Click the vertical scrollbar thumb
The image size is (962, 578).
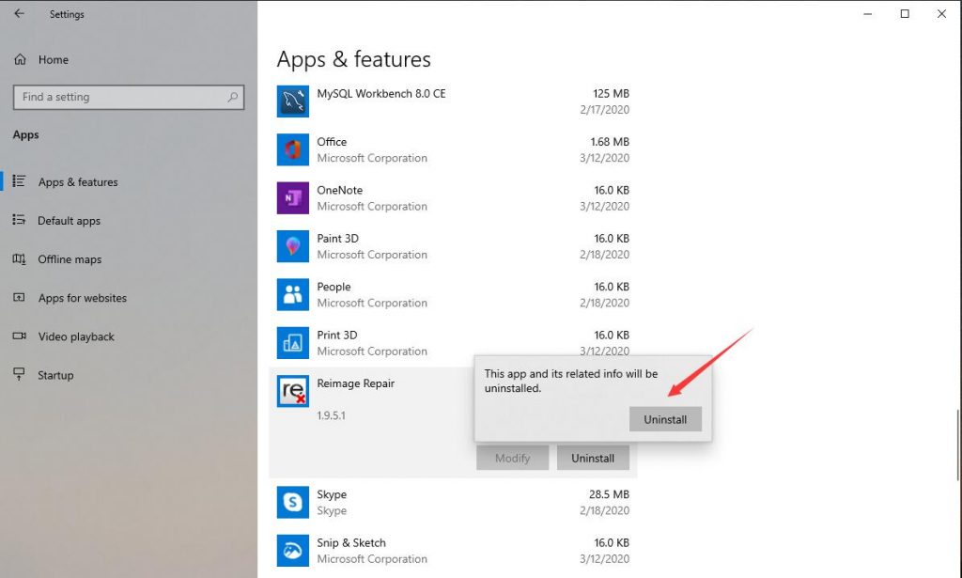[x=957, y=445]
